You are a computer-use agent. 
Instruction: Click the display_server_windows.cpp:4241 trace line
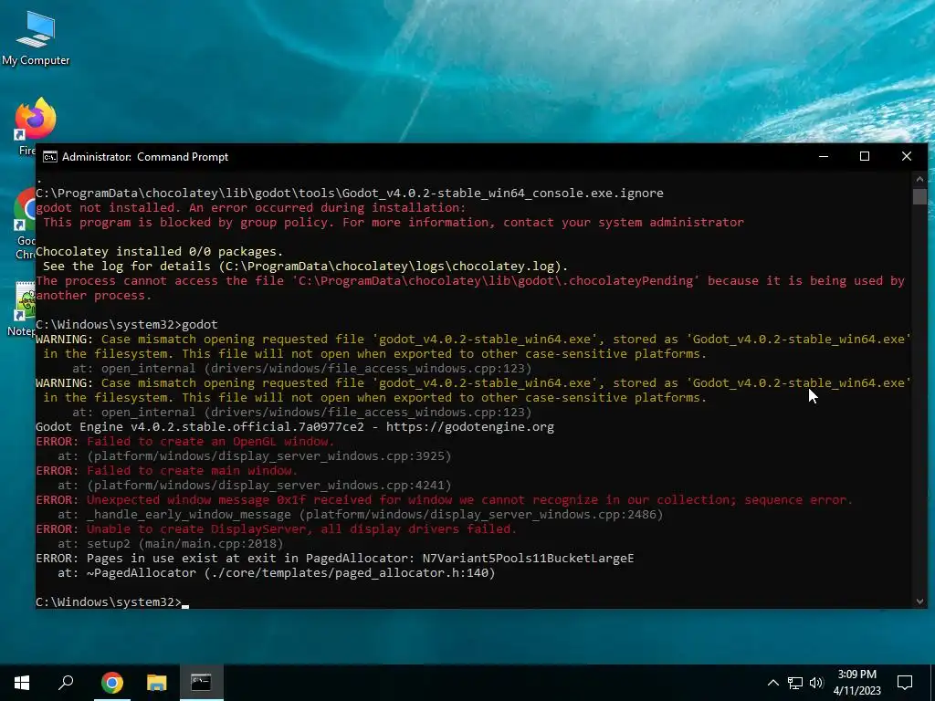click(255, 486)
